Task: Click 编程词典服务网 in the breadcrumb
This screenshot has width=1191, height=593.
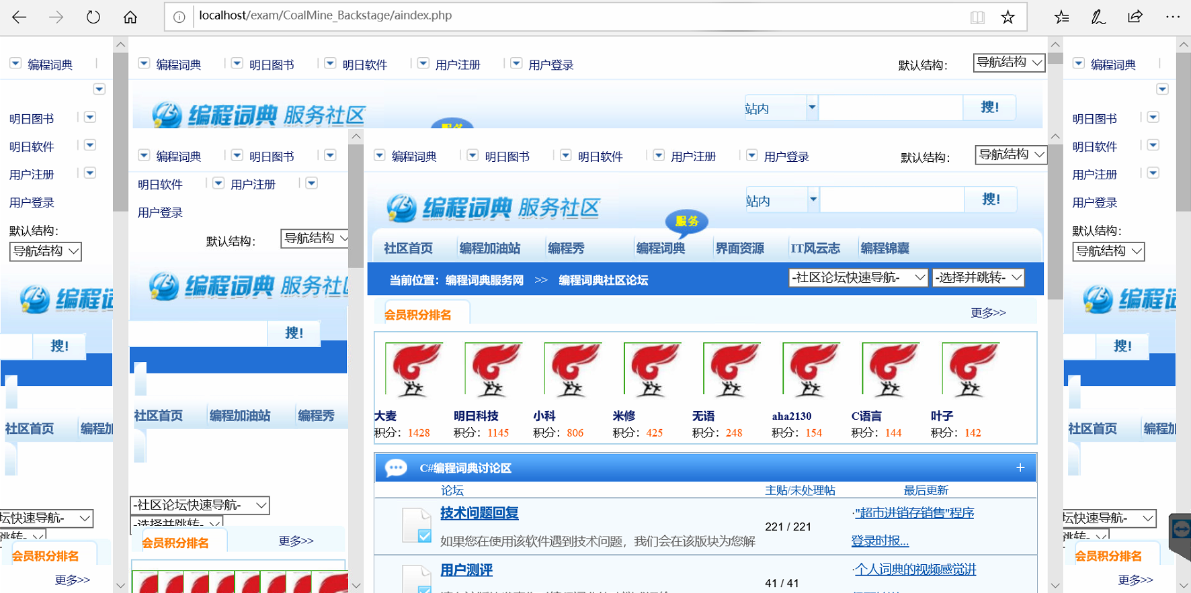Action: [x=485, y=280]
